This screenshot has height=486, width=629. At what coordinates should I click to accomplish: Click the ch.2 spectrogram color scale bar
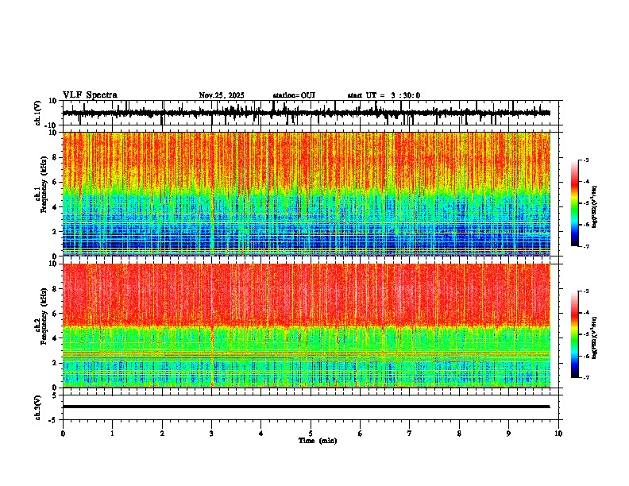point(574,334)
